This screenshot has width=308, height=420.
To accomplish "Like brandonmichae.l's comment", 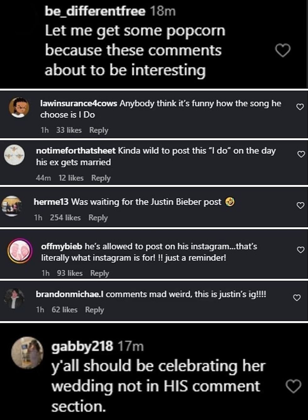I will [297, 298].
